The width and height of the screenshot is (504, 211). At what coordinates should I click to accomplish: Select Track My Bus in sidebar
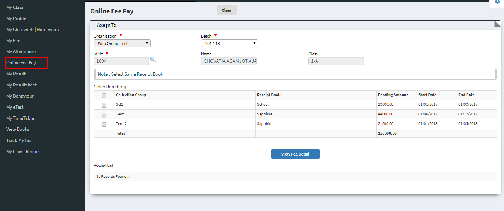tap(20, 140)
